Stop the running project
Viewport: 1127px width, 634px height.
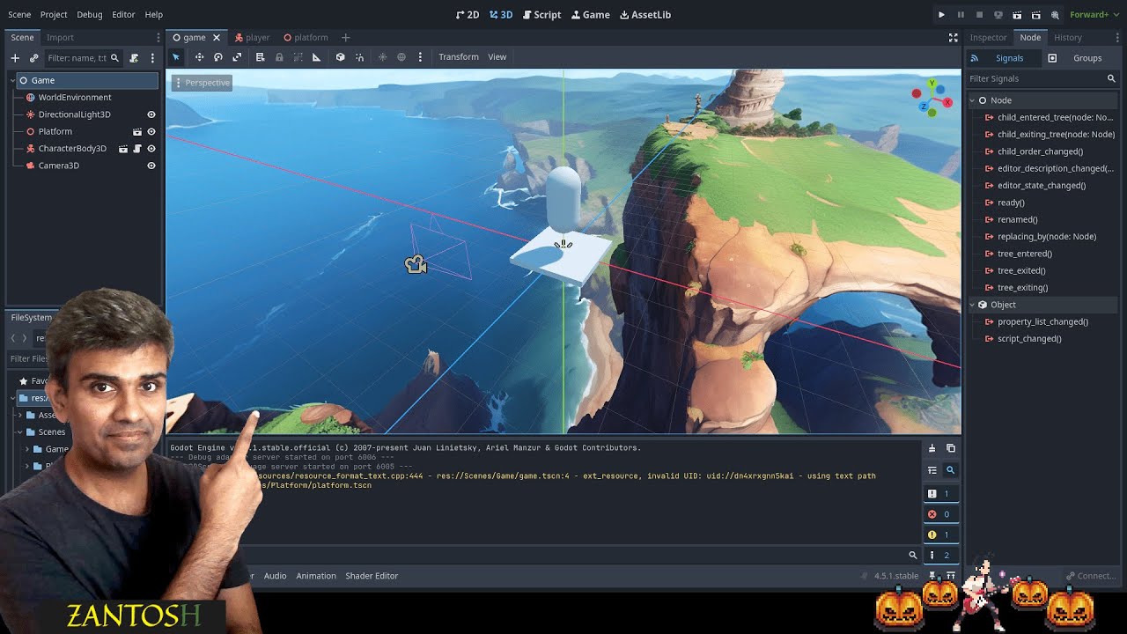(979, 15)
